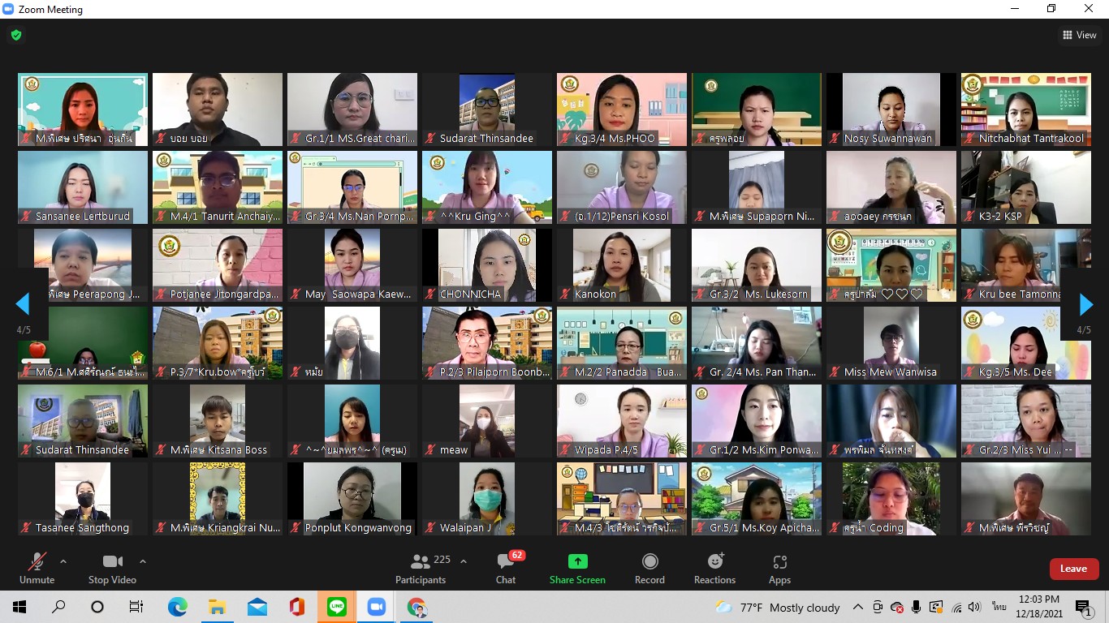Select the Wipada P.4/5 video tile

(x=622, y=421)
